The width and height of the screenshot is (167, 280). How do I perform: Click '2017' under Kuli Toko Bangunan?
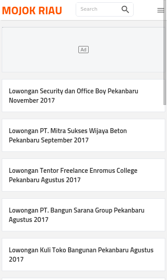(x=16, y=259)
